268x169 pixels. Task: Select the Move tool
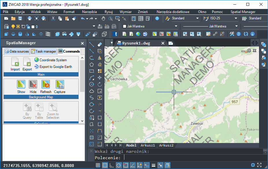click(x=100, y=78)
